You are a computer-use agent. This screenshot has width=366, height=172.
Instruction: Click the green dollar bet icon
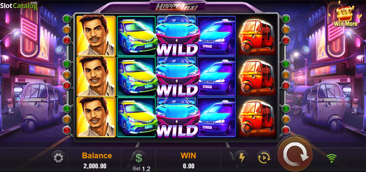coord(139,158)
